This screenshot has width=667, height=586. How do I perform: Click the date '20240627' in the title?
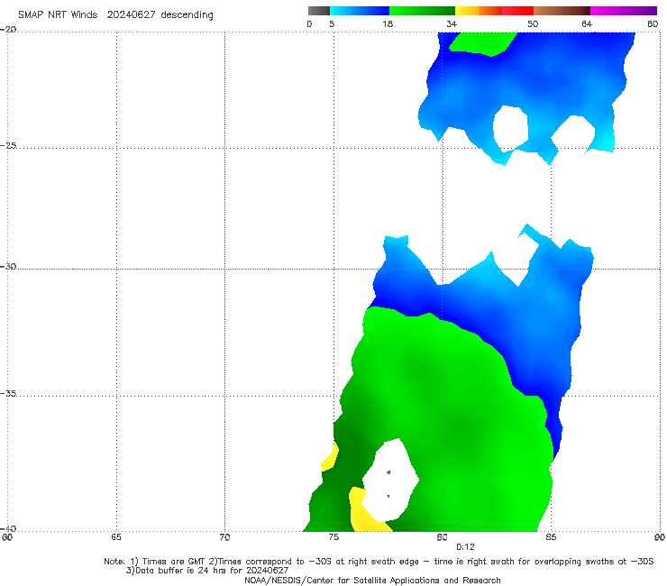pyautogui.click(x=131, y=14)
